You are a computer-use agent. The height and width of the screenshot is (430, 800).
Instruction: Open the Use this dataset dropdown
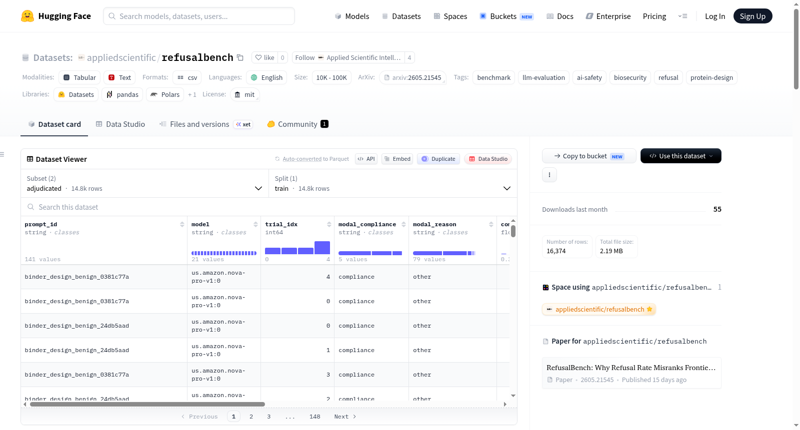point(681,156)
